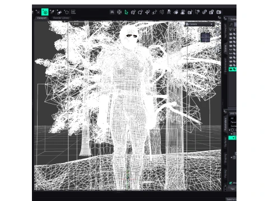The image size is (269, 201).
Task: Click the lock-with-plus icon in toolbar
Action: click(x=211, y=12)
